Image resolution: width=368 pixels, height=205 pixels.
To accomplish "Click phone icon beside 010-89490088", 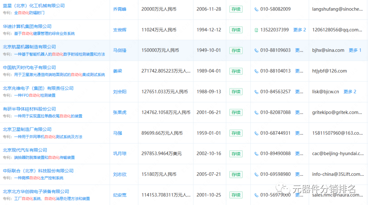I will point(256,154).
